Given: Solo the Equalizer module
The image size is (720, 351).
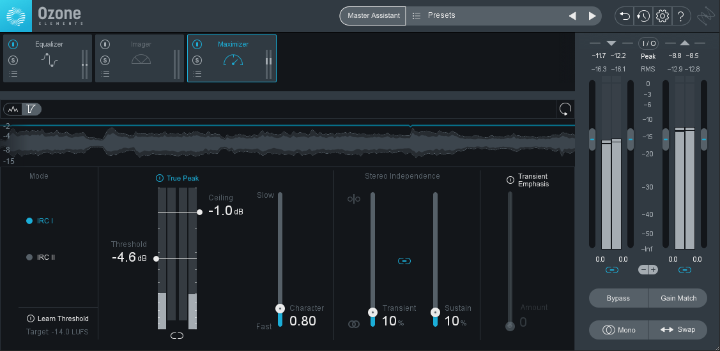Looking at the screenshot, I should (x=13, y=60).
